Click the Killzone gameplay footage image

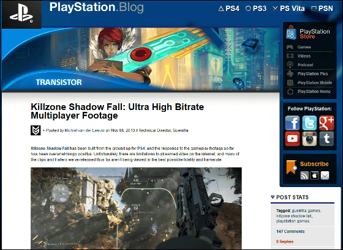136,208
